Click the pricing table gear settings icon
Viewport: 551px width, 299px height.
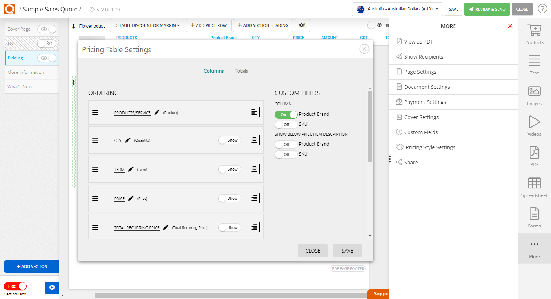point(302,25)
